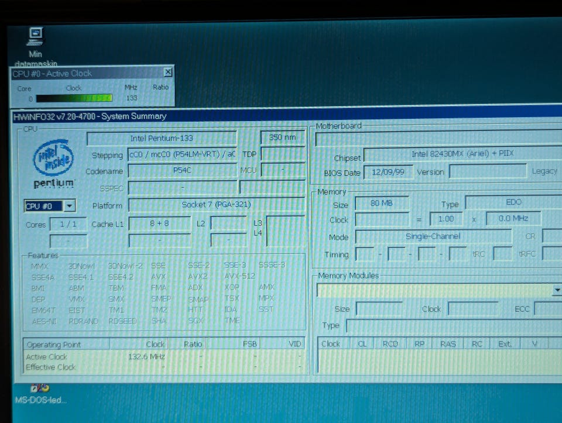Viewport: 562px width, 423px height.
Task: Click the Intel Inside Pentium logo
Action: (54, 164)
